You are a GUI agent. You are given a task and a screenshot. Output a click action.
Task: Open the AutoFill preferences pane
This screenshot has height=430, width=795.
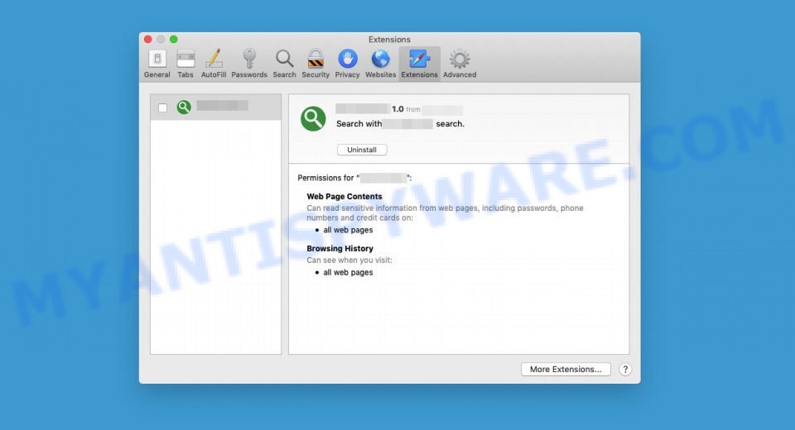coord(214,64)
